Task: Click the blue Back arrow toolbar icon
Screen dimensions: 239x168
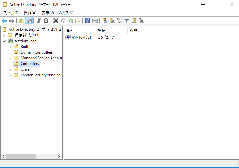Action: [4, 21]
